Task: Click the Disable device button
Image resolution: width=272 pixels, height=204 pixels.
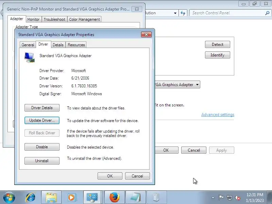Action: (42, 147)
